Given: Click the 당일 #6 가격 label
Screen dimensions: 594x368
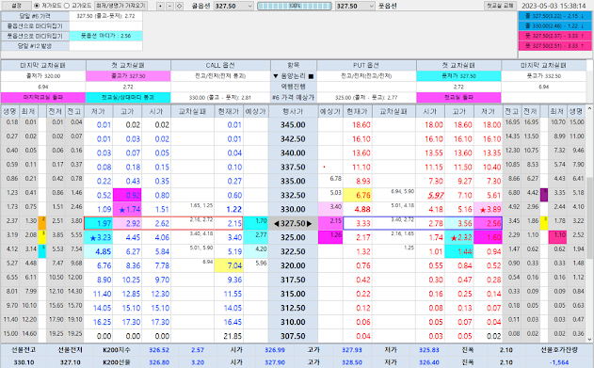Looking at the screenshot, I should [x=35, y=16].
